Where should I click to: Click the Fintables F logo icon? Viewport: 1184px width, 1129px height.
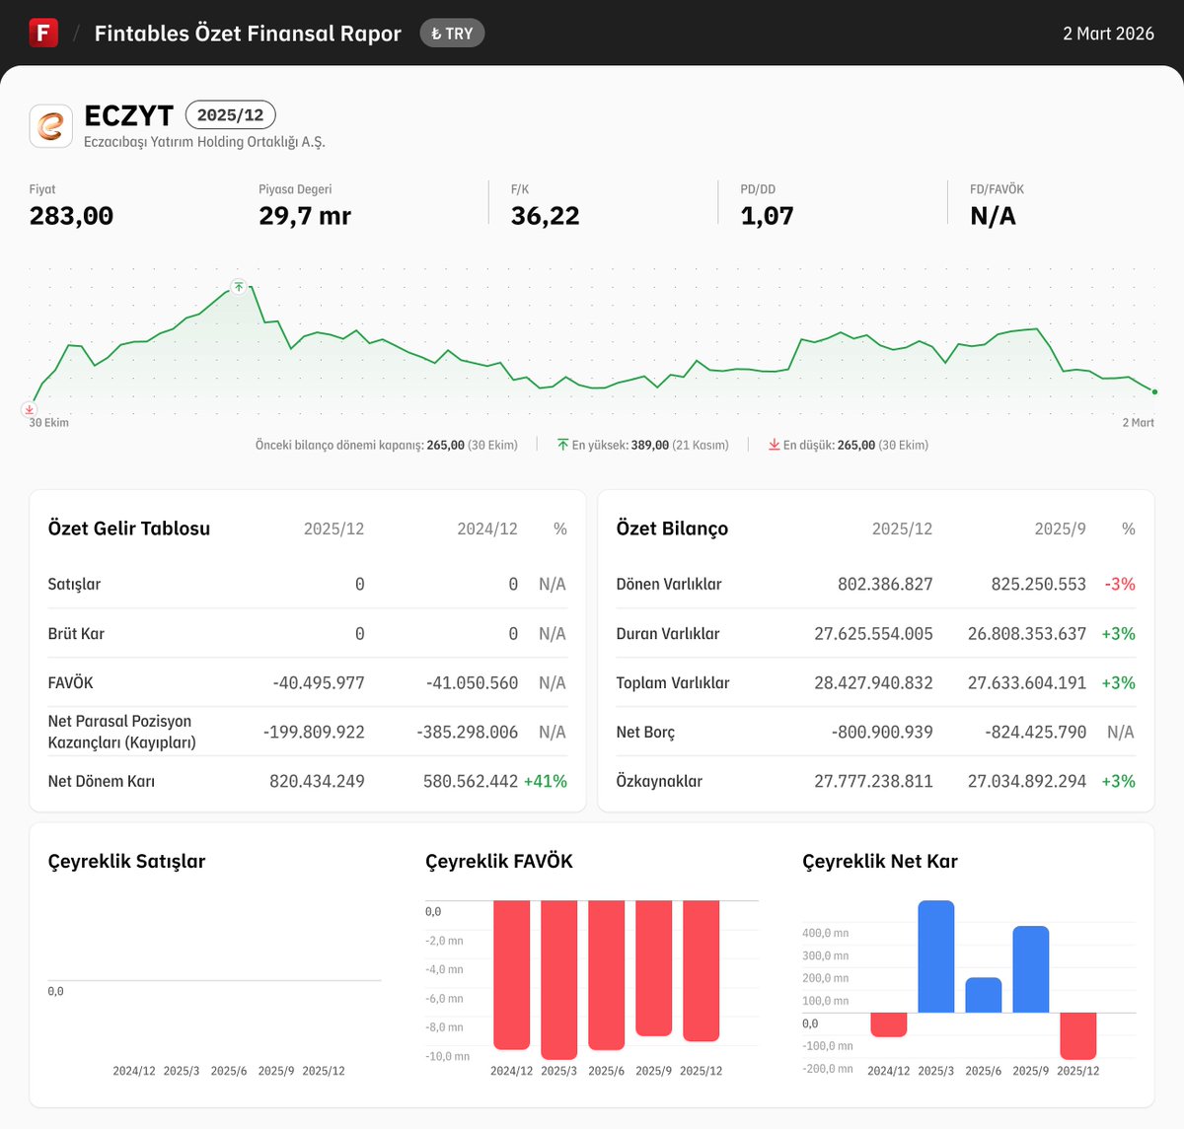click(43, 33)
